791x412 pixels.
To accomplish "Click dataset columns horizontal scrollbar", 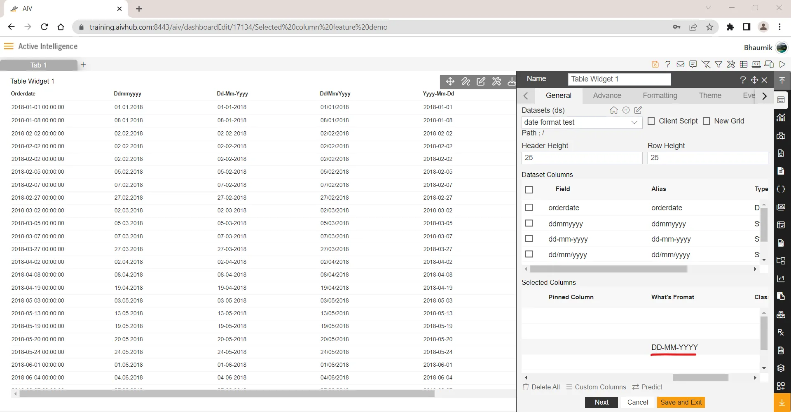I will (x=608, y=269).
